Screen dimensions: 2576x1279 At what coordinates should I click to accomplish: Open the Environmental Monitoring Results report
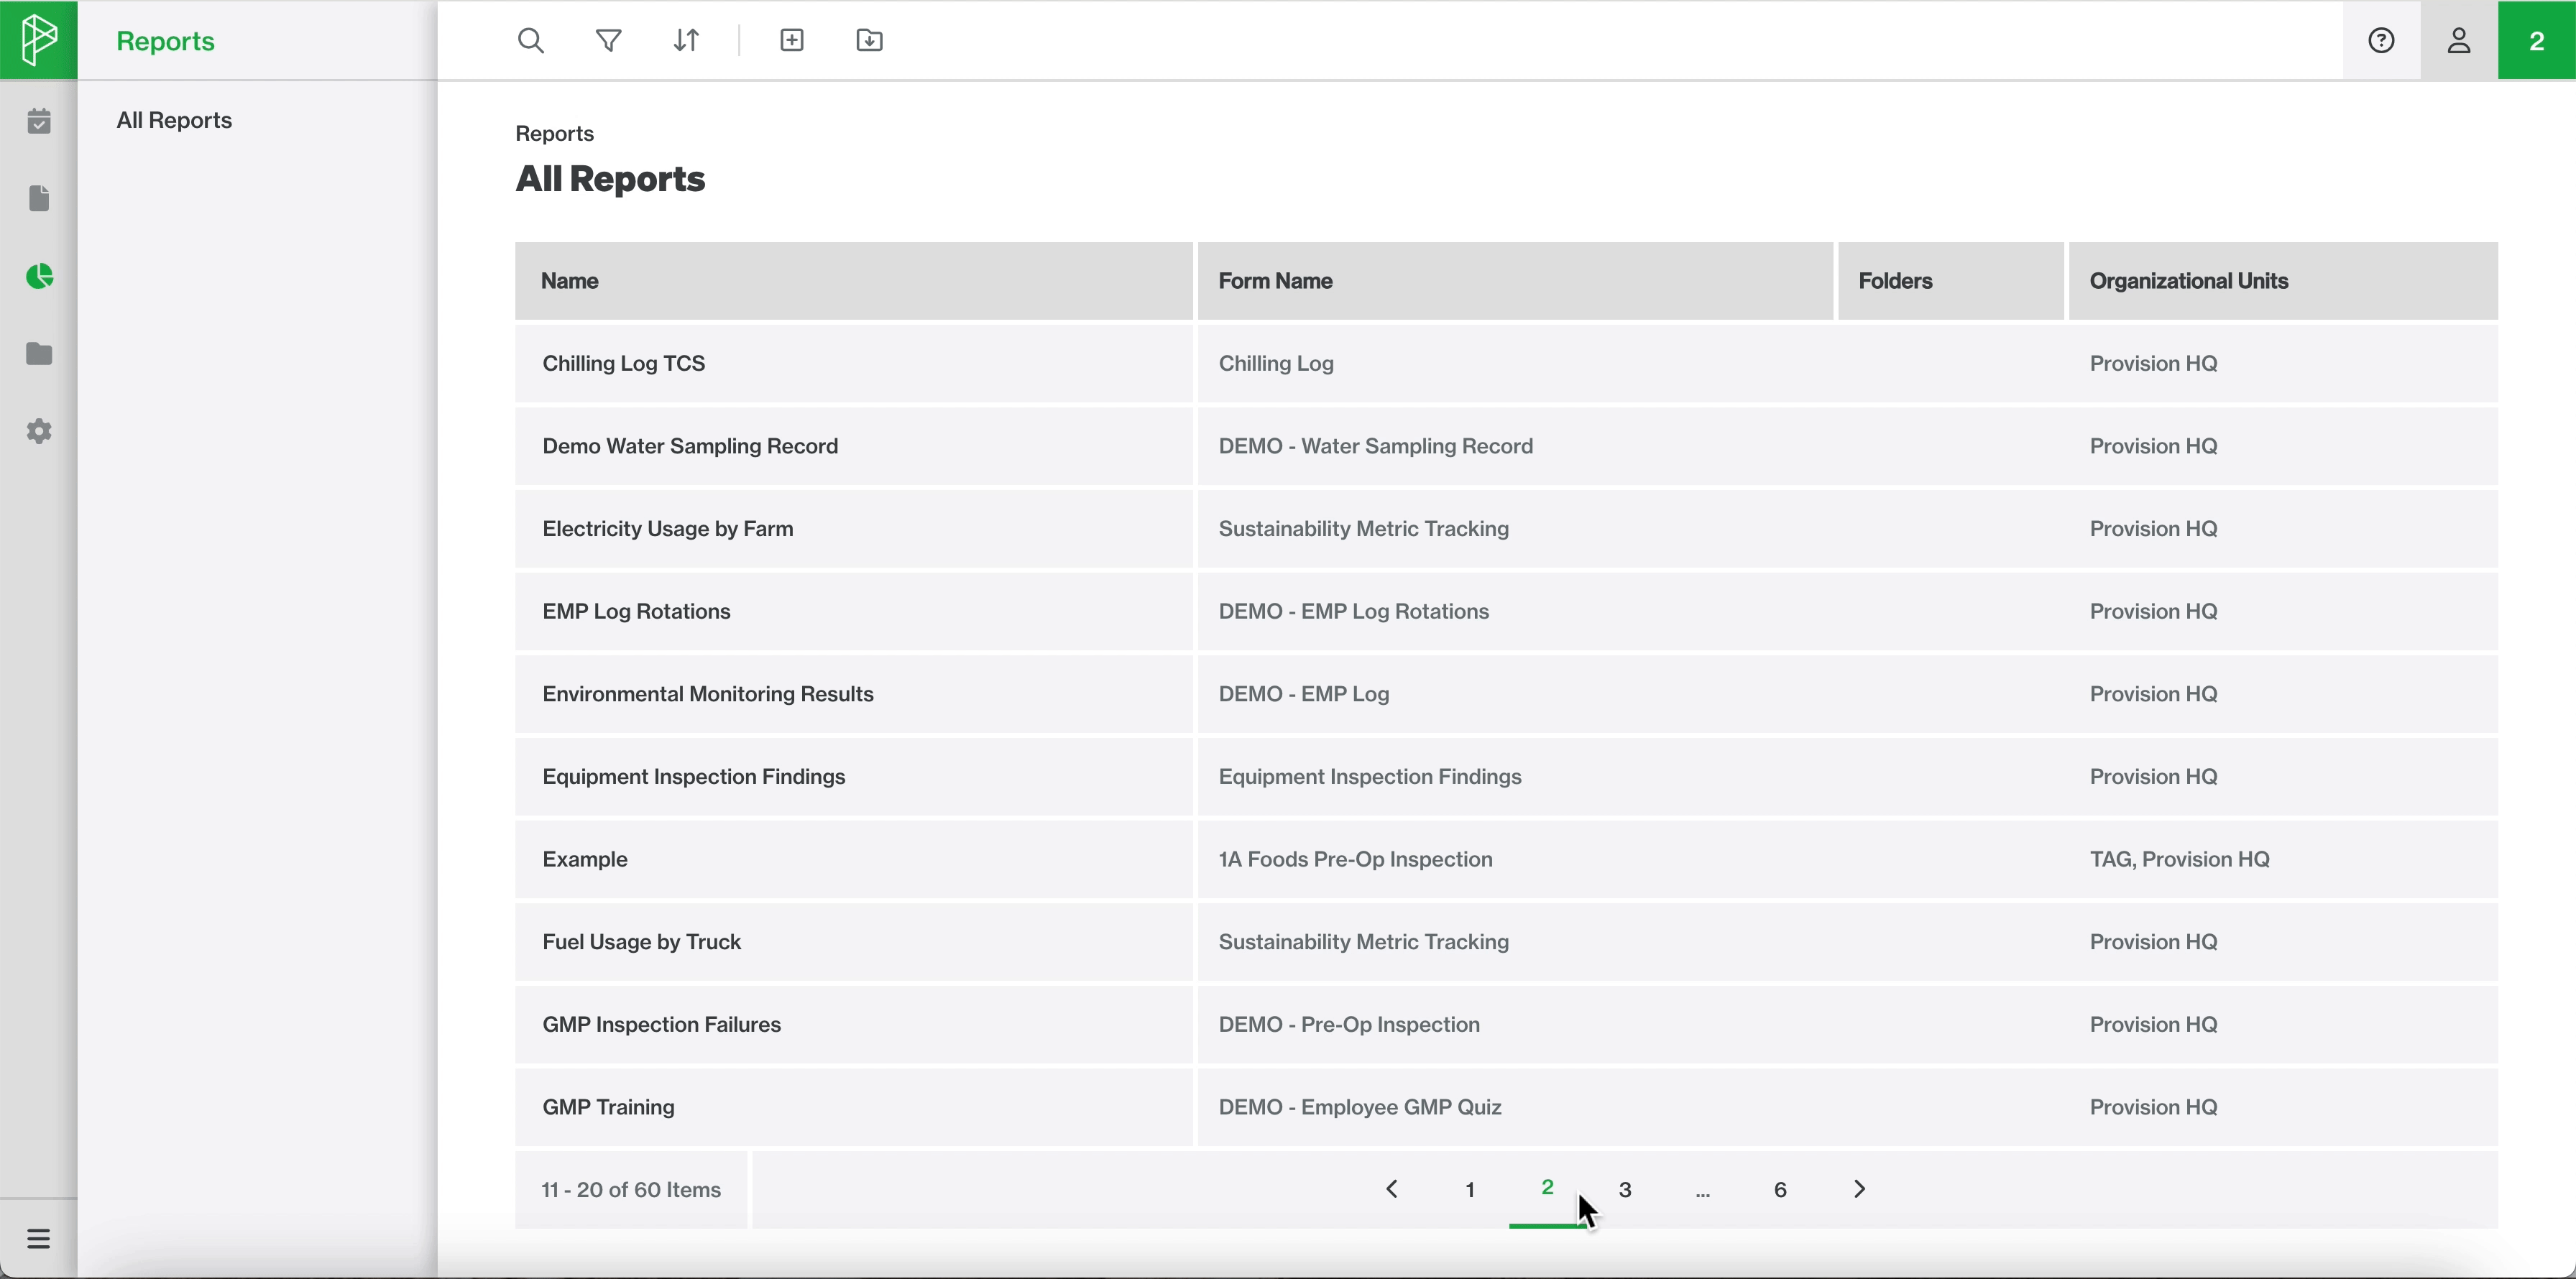708,695
